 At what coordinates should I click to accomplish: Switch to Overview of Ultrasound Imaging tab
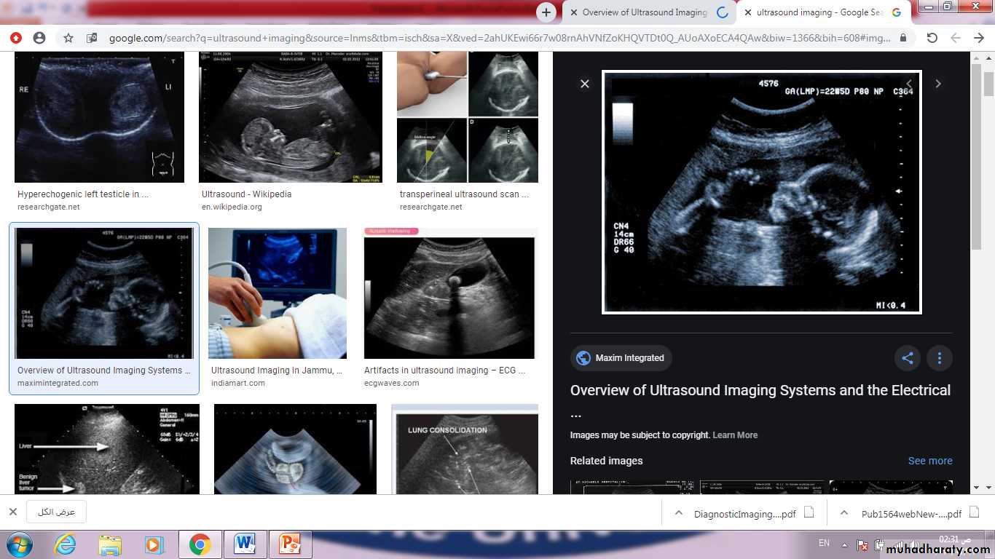click(645, 12)
